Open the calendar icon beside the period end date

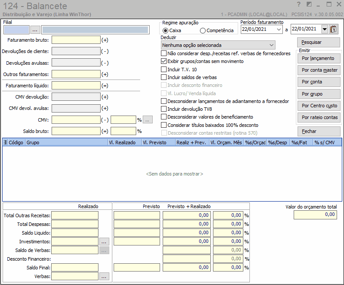pos(333,29)
